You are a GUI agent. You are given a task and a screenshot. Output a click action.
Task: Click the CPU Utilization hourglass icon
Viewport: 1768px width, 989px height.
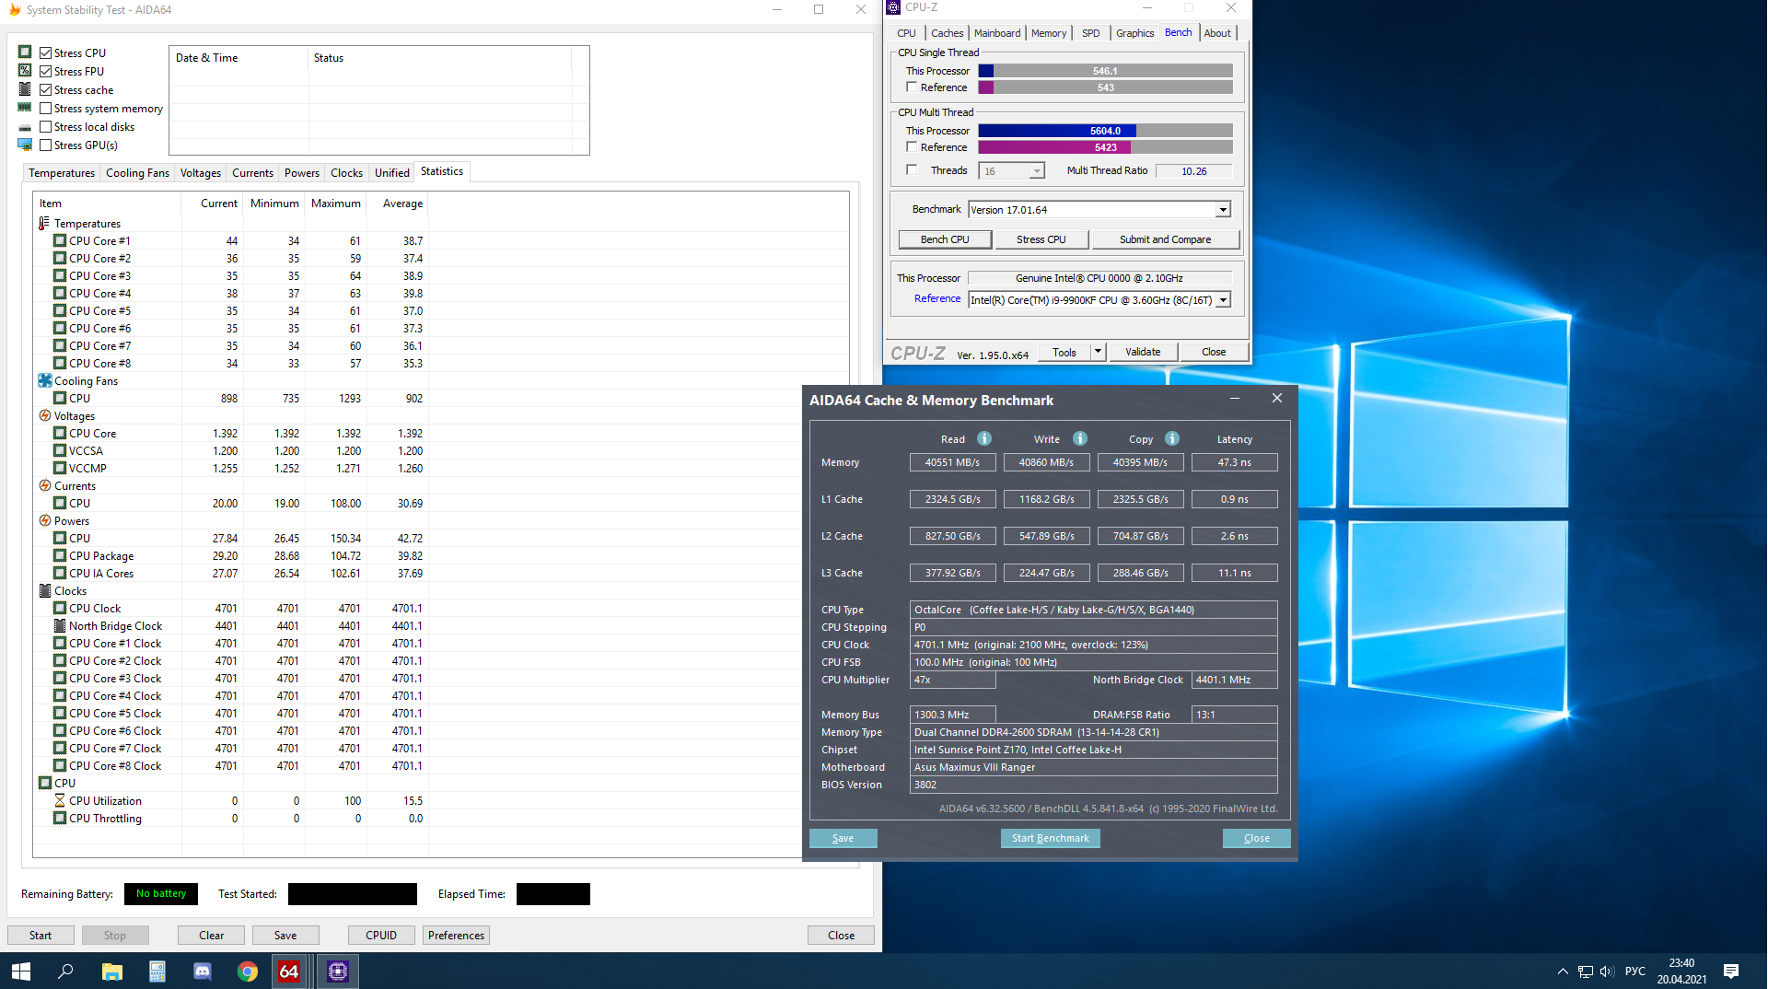tap(60, 800)
